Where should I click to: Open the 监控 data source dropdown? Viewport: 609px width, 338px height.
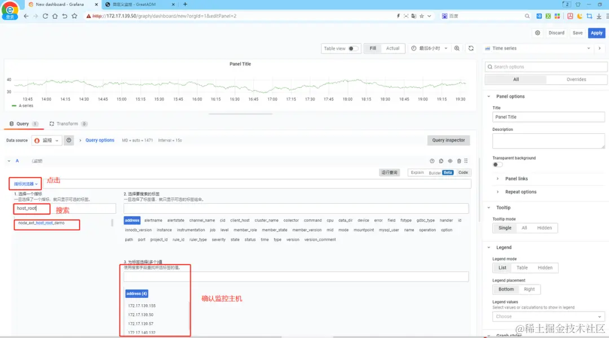[47, 141]
